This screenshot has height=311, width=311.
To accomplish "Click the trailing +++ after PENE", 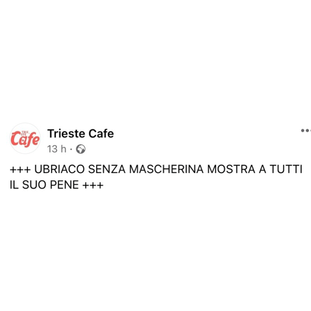I will [93, 185].
